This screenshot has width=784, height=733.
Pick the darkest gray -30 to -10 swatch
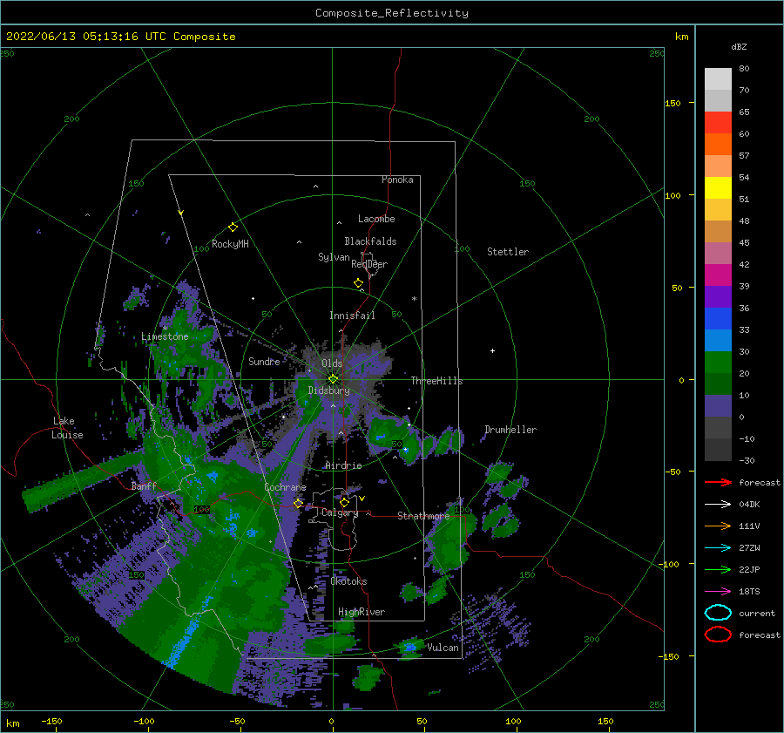tap(718, 450)
